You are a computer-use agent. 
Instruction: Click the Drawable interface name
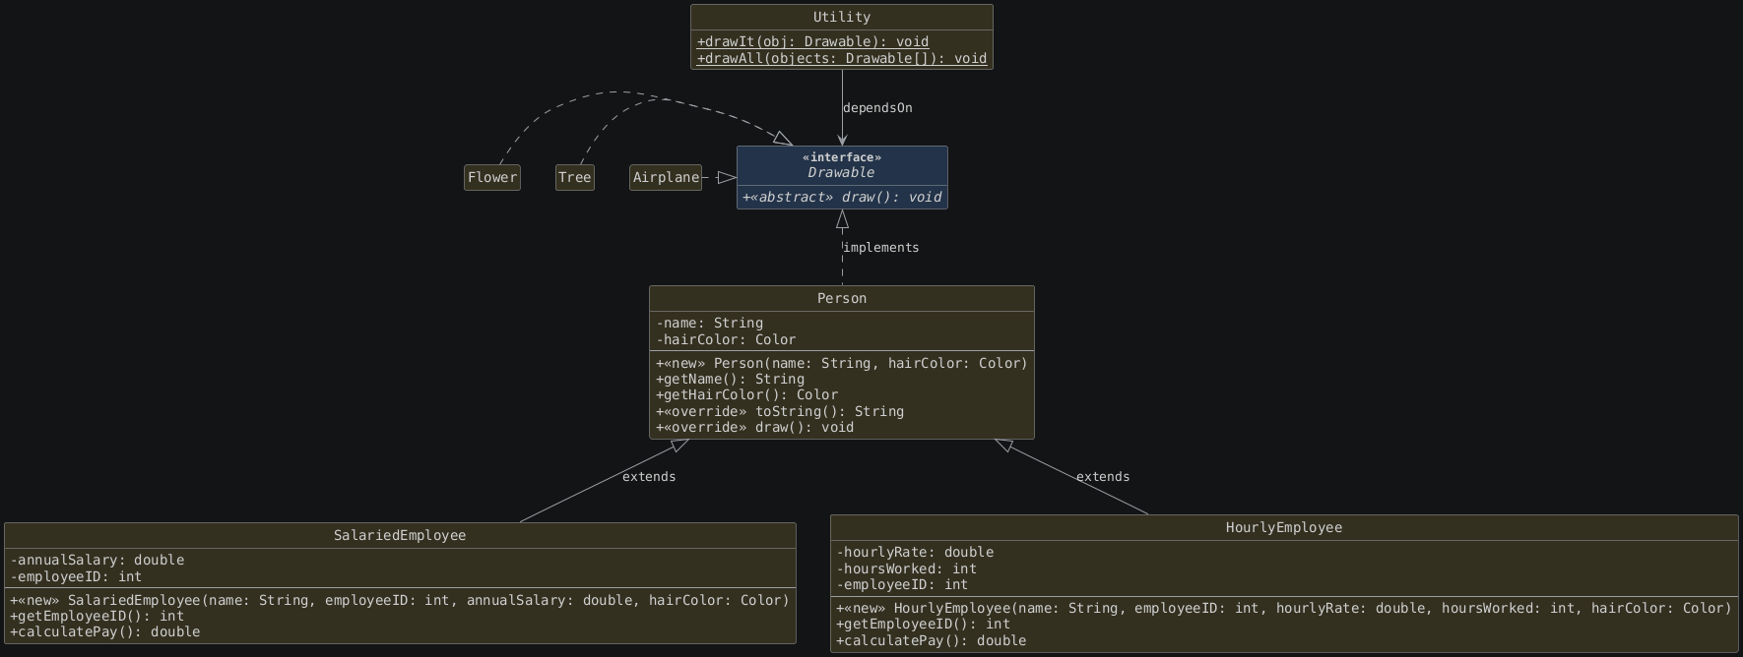point(842,172)
